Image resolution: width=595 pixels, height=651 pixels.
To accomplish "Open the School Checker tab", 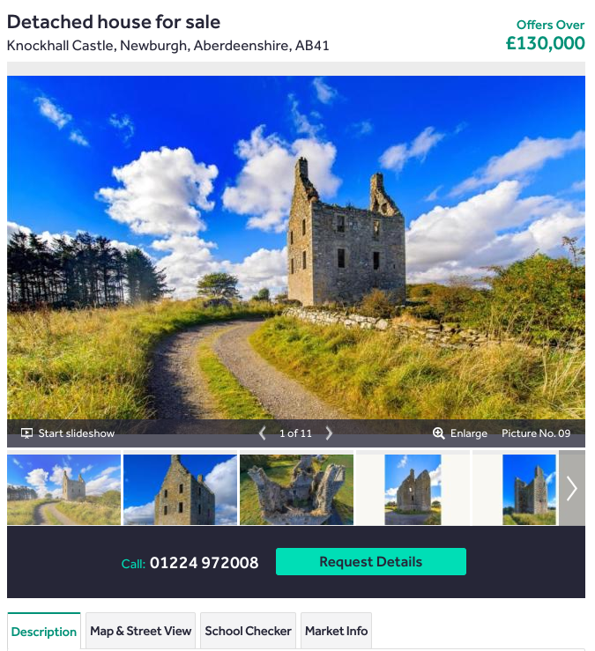I will tap(248, 631).
